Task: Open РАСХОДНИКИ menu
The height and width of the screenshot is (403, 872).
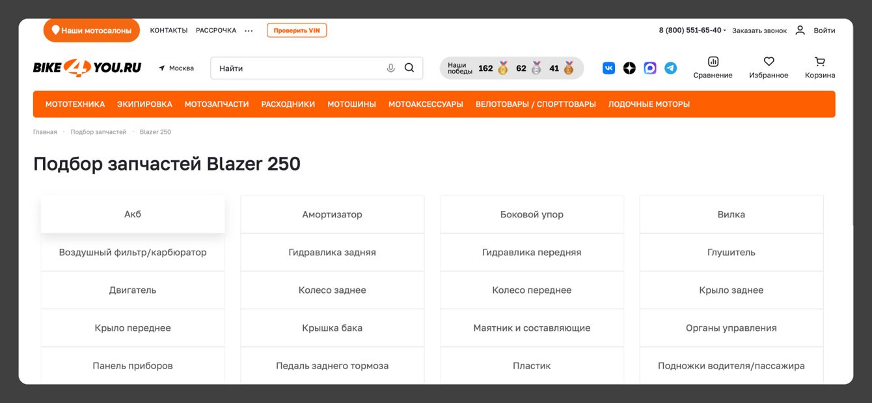Action: 288,104
